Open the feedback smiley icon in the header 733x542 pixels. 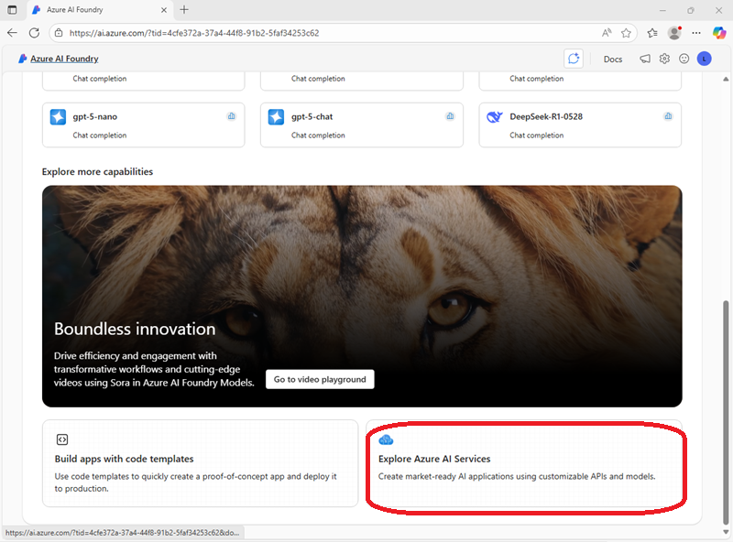click(684, 59)
